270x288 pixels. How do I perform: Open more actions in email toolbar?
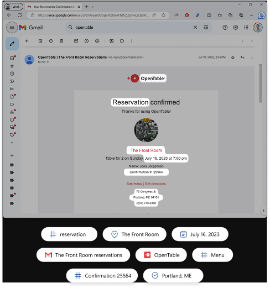(132, 41)
